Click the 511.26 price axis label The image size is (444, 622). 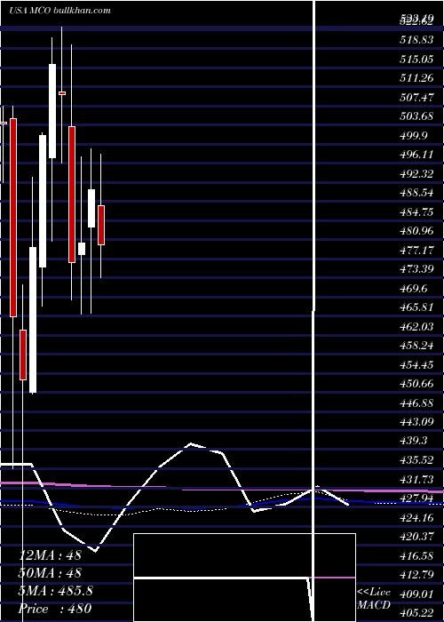pos(416,78)
